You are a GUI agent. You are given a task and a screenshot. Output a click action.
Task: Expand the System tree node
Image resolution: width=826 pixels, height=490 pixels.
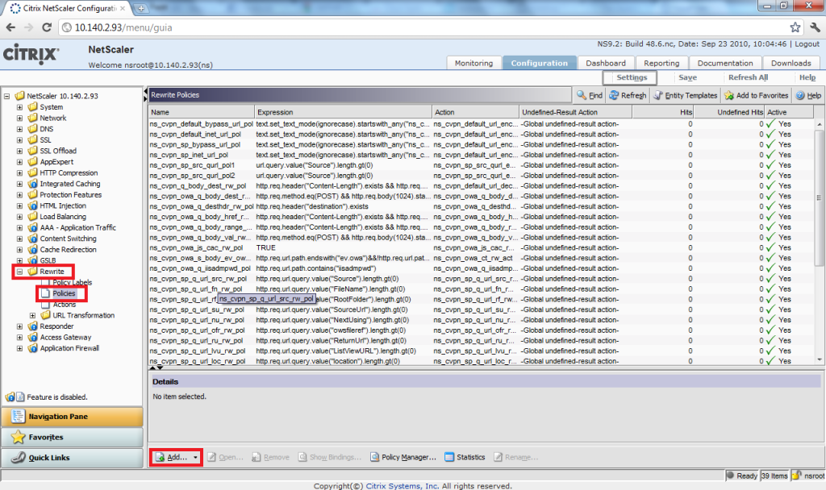click(20, 107)
